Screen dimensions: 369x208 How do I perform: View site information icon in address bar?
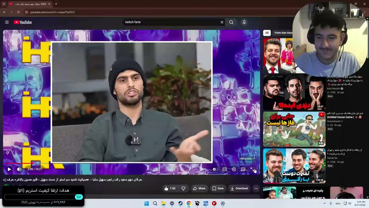[x=26, y=12]
